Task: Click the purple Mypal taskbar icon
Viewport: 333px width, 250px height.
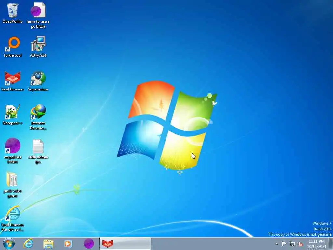Action: point(89,243)
